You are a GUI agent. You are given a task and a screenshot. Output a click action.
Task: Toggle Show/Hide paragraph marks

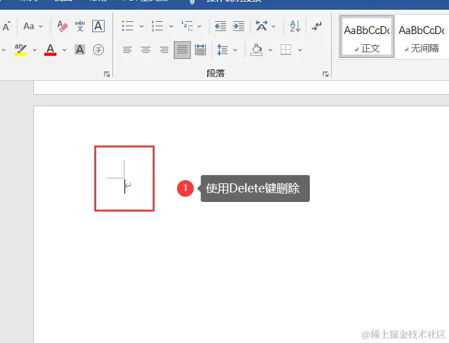(x=317, y=26)
